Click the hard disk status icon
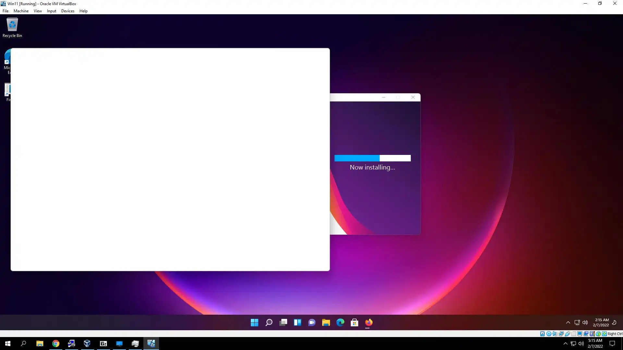Viewport: 623px width, 350px height. coord(542,334)
